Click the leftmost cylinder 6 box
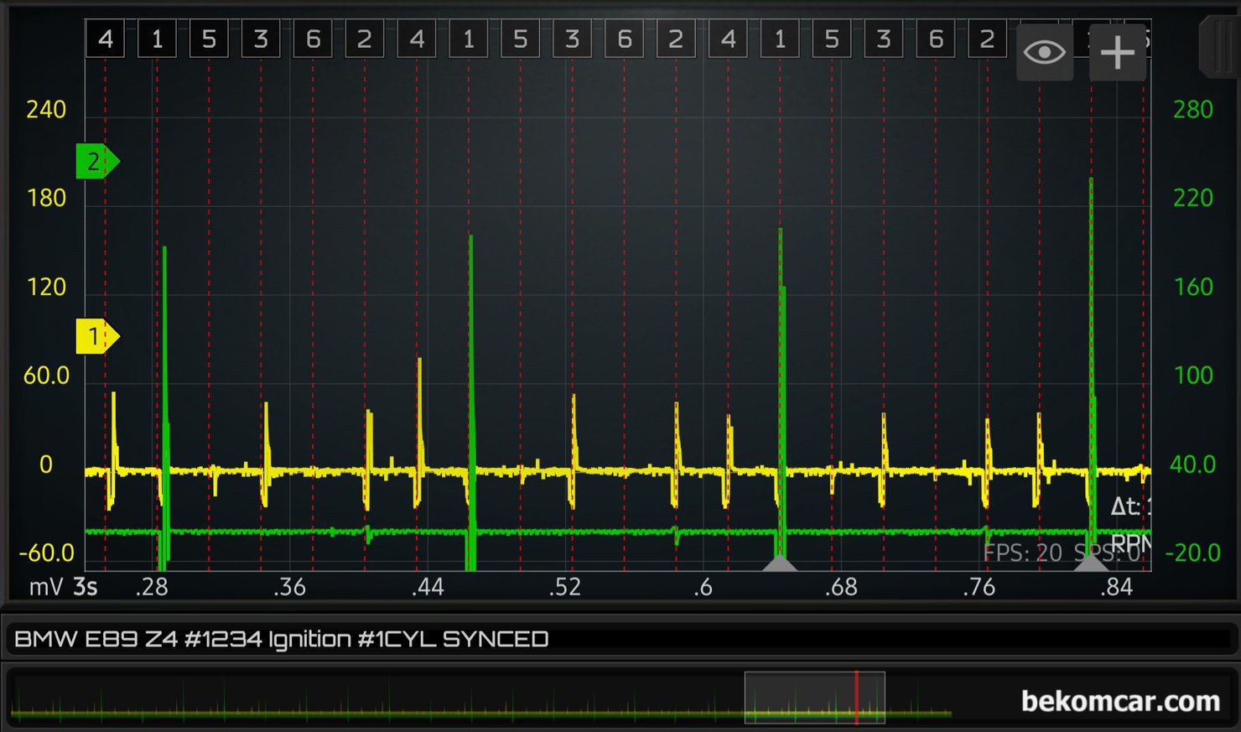Screen dimensions: 1241x732 coord(313,39)
